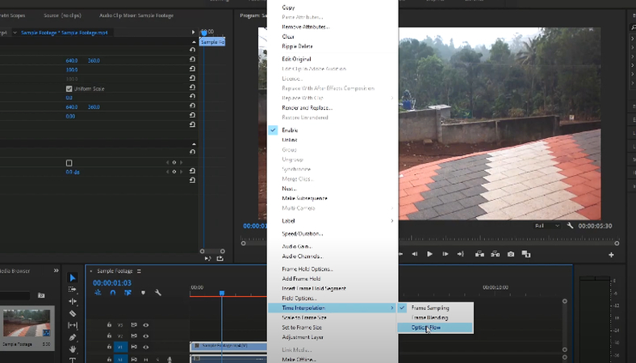Toggle V1 track targeting

[x=120, y=347]
